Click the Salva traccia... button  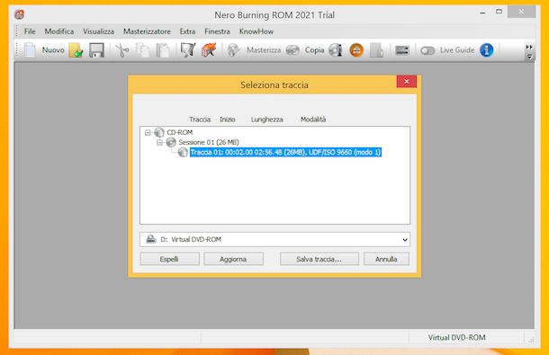[x=319, y=259]
